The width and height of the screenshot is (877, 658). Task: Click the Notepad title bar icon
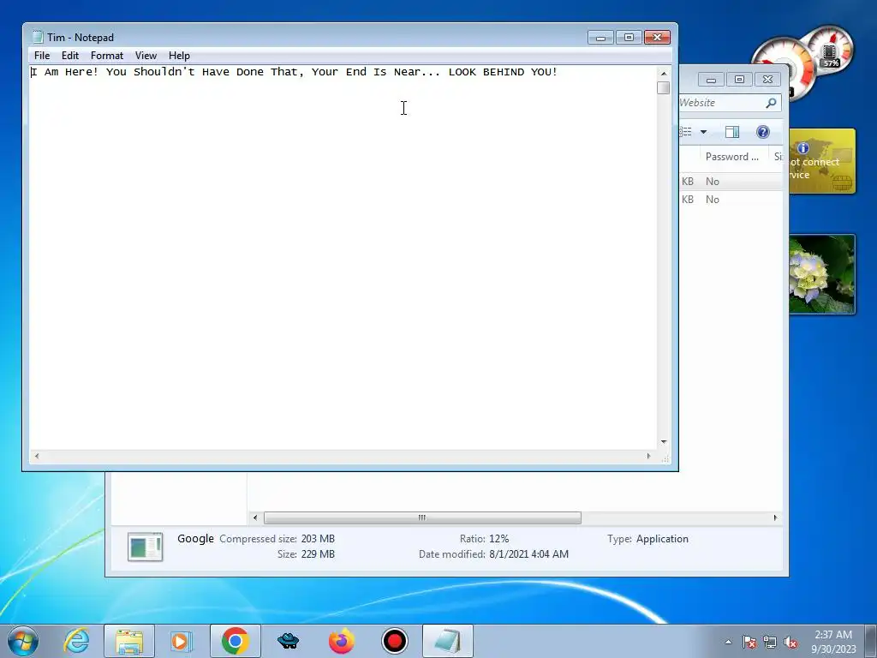click(38, 37)
